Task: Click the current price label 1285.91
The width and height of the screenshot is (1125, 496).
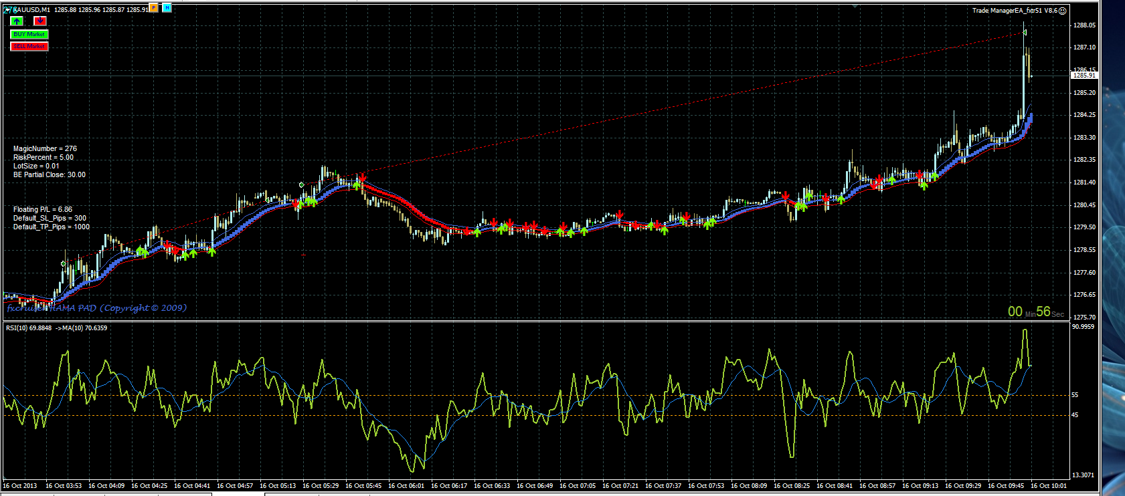Action: (x=1084, y=76)
